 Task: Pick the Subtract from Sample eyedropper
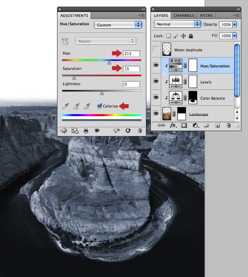click(x=87, y=106)
